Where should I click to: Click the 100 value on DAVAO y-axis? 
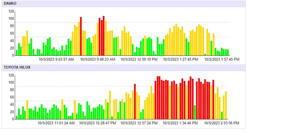pos(12,19)
